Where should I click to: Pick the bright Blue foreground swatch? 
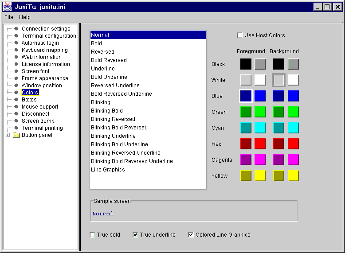(260, 96)
